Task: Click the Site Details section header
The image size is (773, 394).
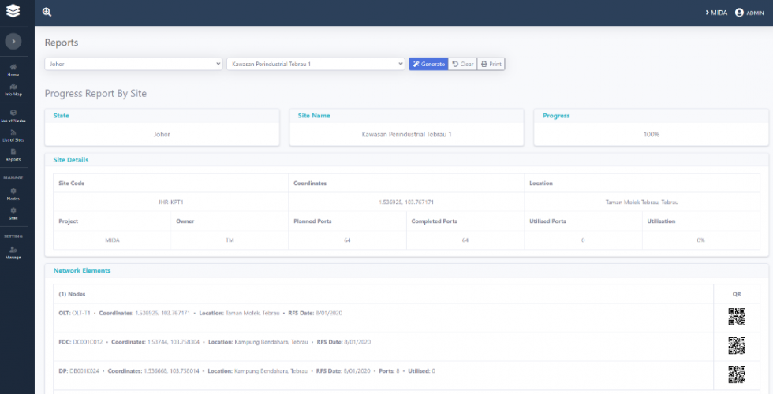Action: (71, 160)
